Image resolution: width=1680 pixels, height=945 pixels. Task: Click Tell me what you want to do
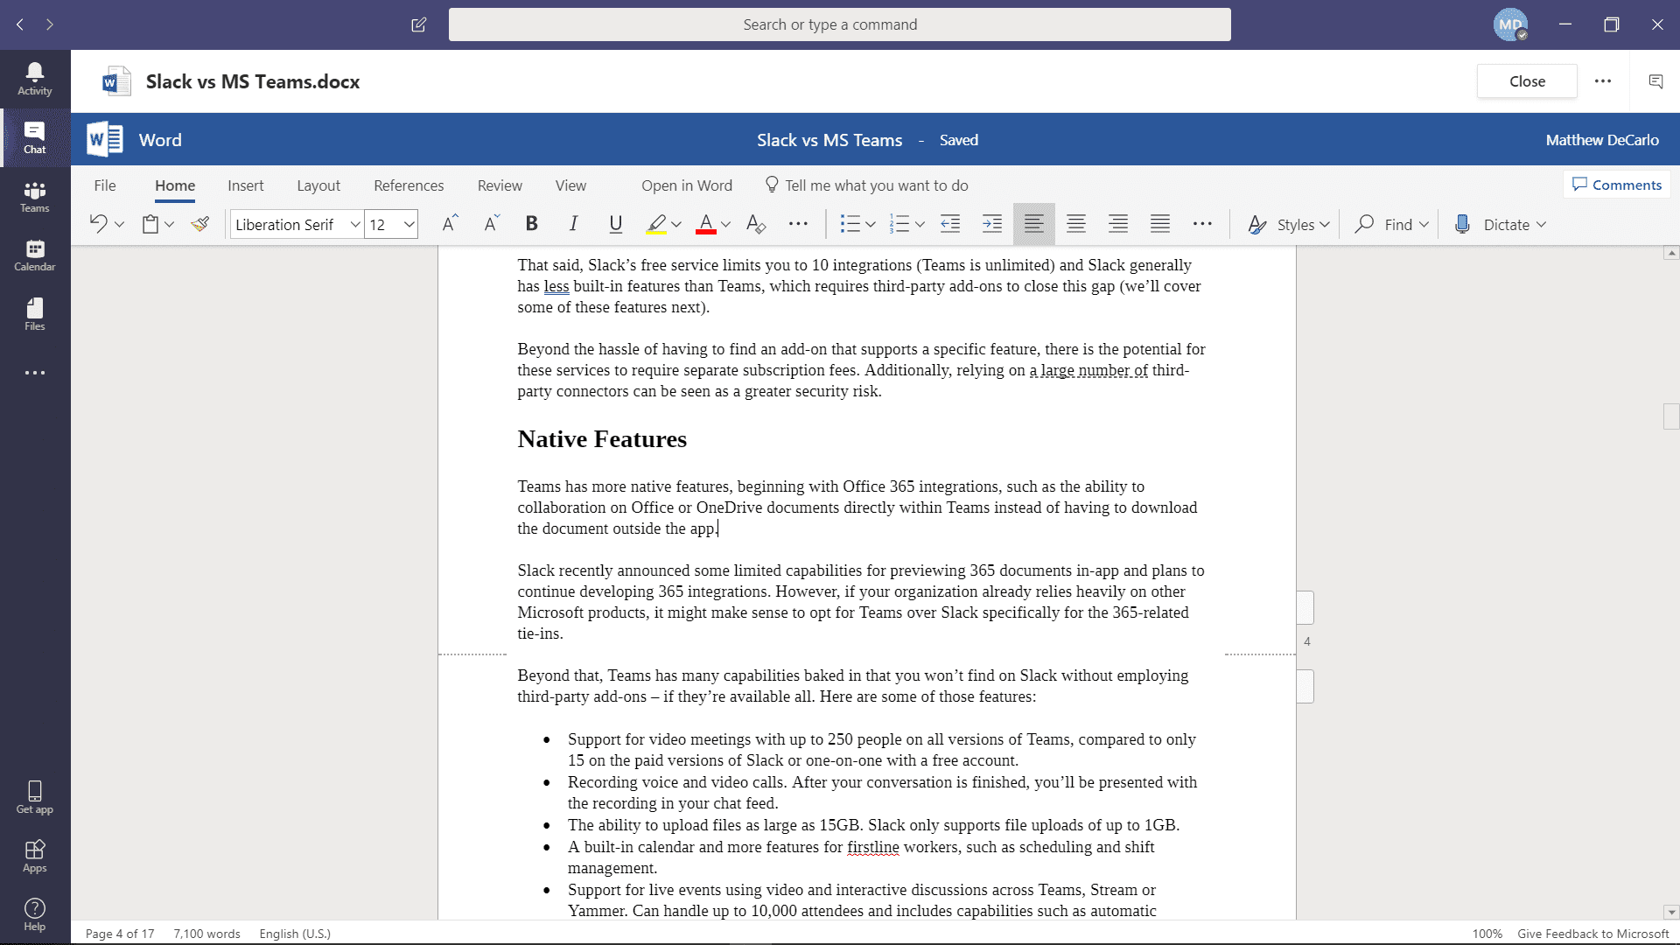(866, 185)
